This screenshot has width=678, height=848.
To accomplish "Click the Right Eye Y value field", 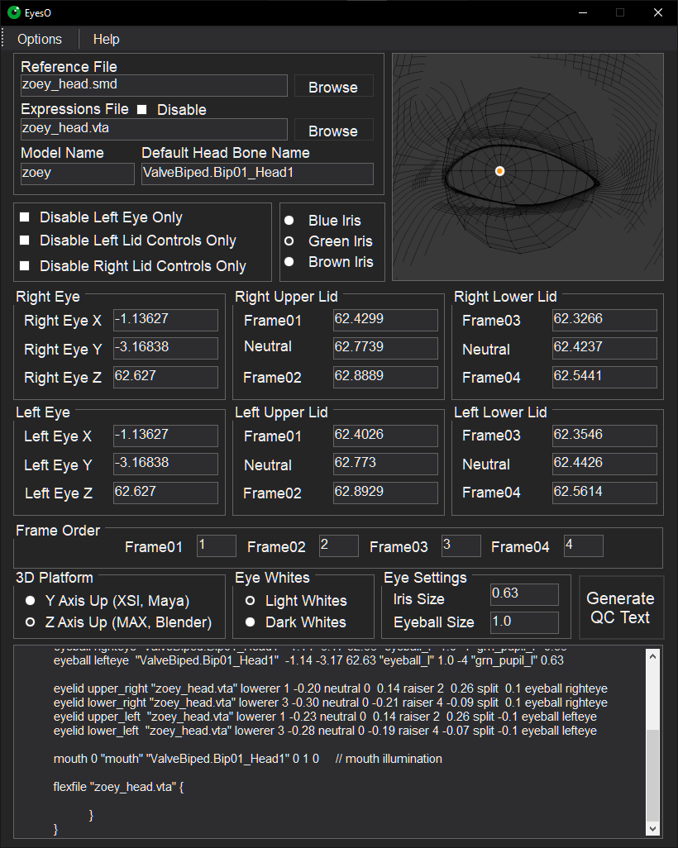I will [165, 348].
